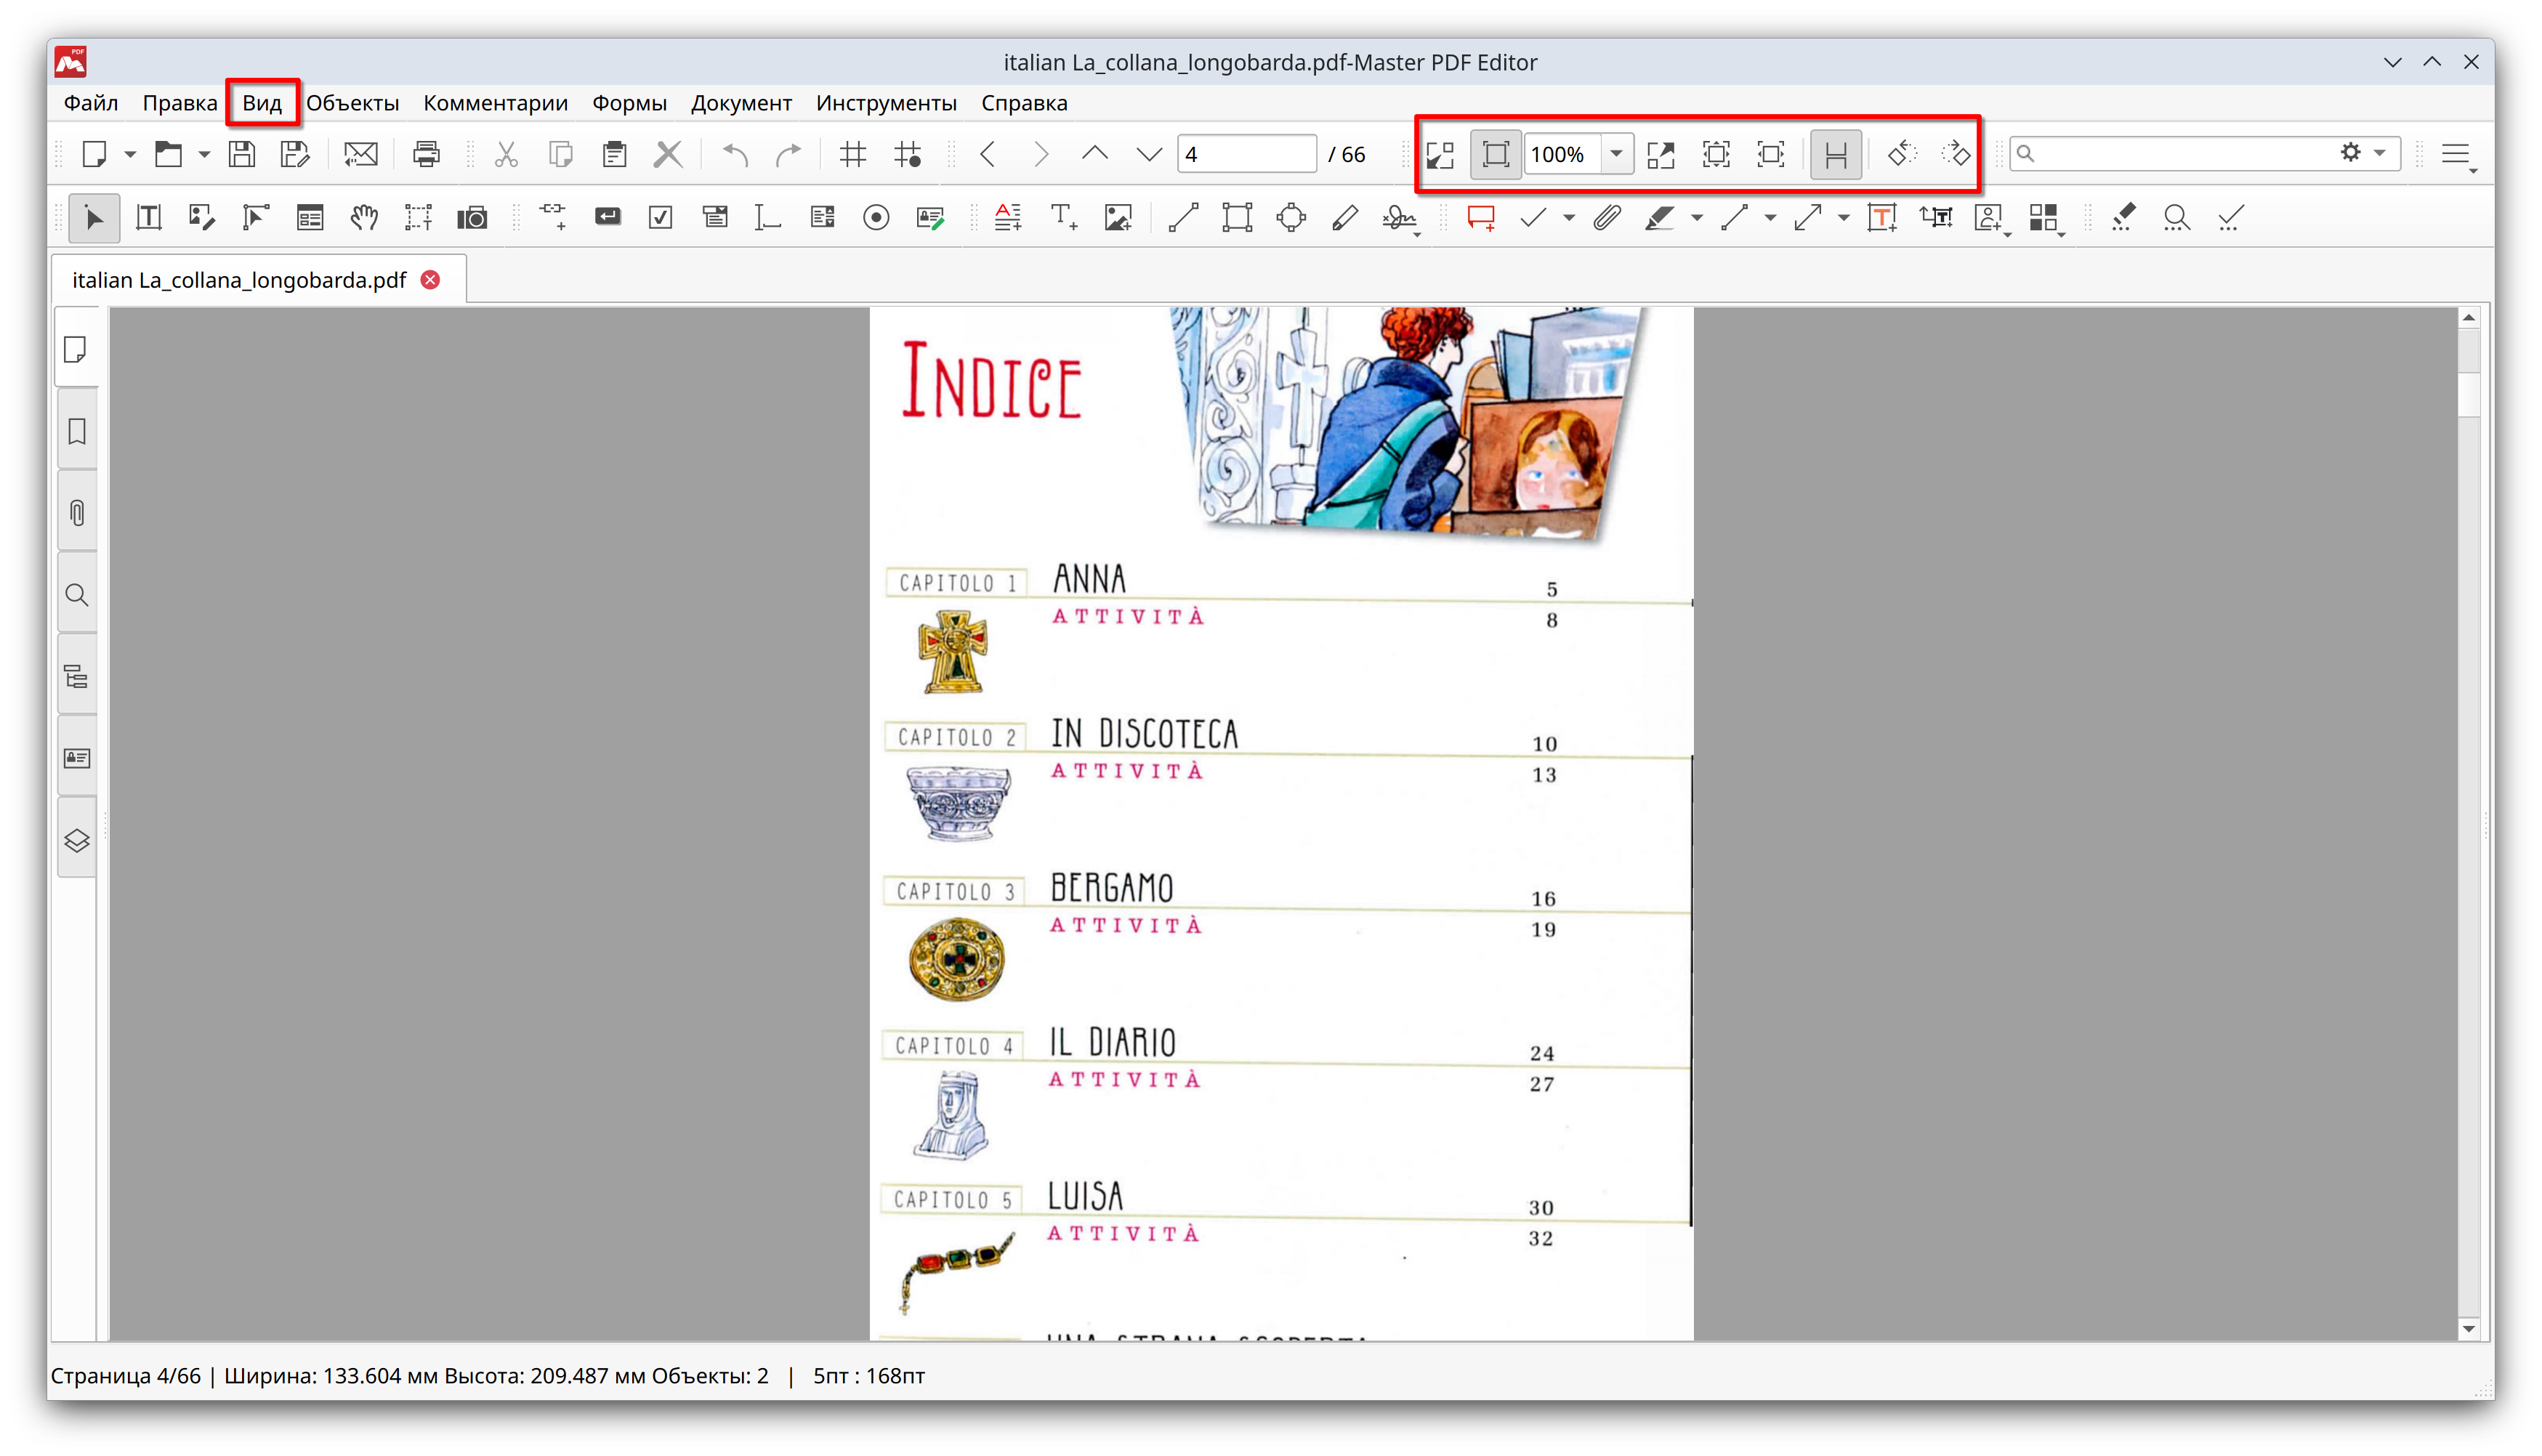Select the Edit Document arrow tool

click(94, 217)
